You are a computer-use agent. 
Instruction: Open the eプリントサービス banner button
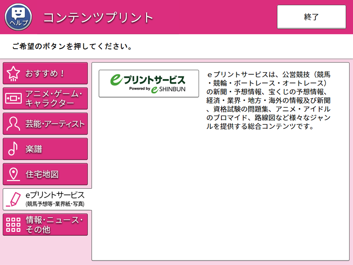coord(148,83)
